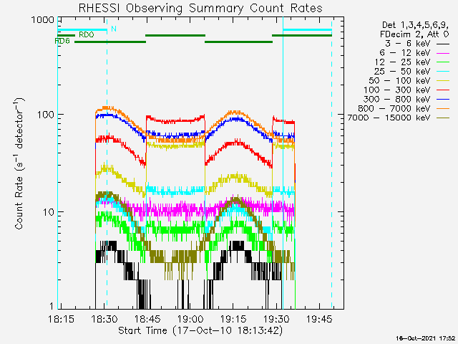Click the yellow legend line for 50-100 keV

[443, 81]
